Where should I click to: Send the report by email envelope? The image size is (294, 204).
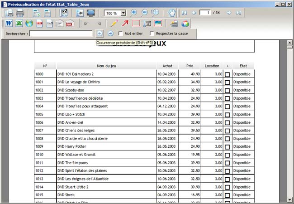60,24
